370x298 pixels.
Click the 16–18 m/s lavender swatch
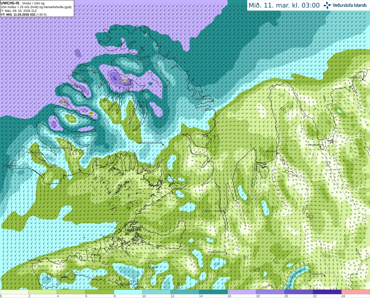pos(242,292)
